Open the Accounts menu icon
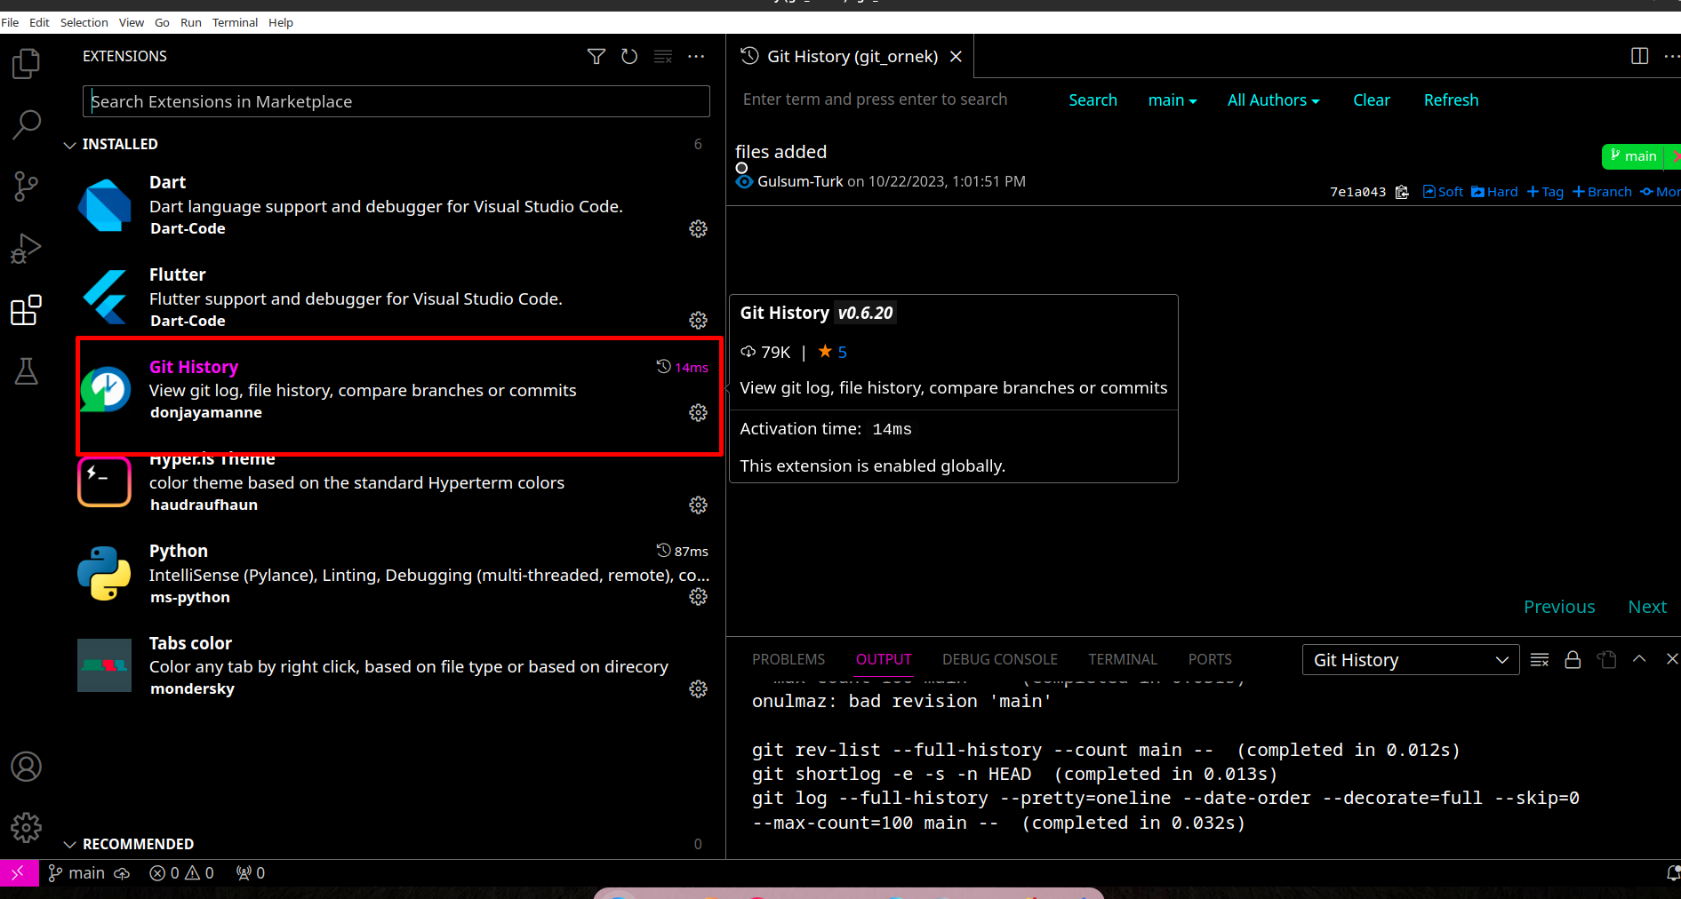This screenshot has height=899, width=1681. tap(26, 767)
